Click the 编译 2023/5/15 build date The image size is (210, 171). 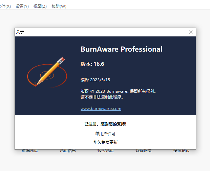click(95, 80)
